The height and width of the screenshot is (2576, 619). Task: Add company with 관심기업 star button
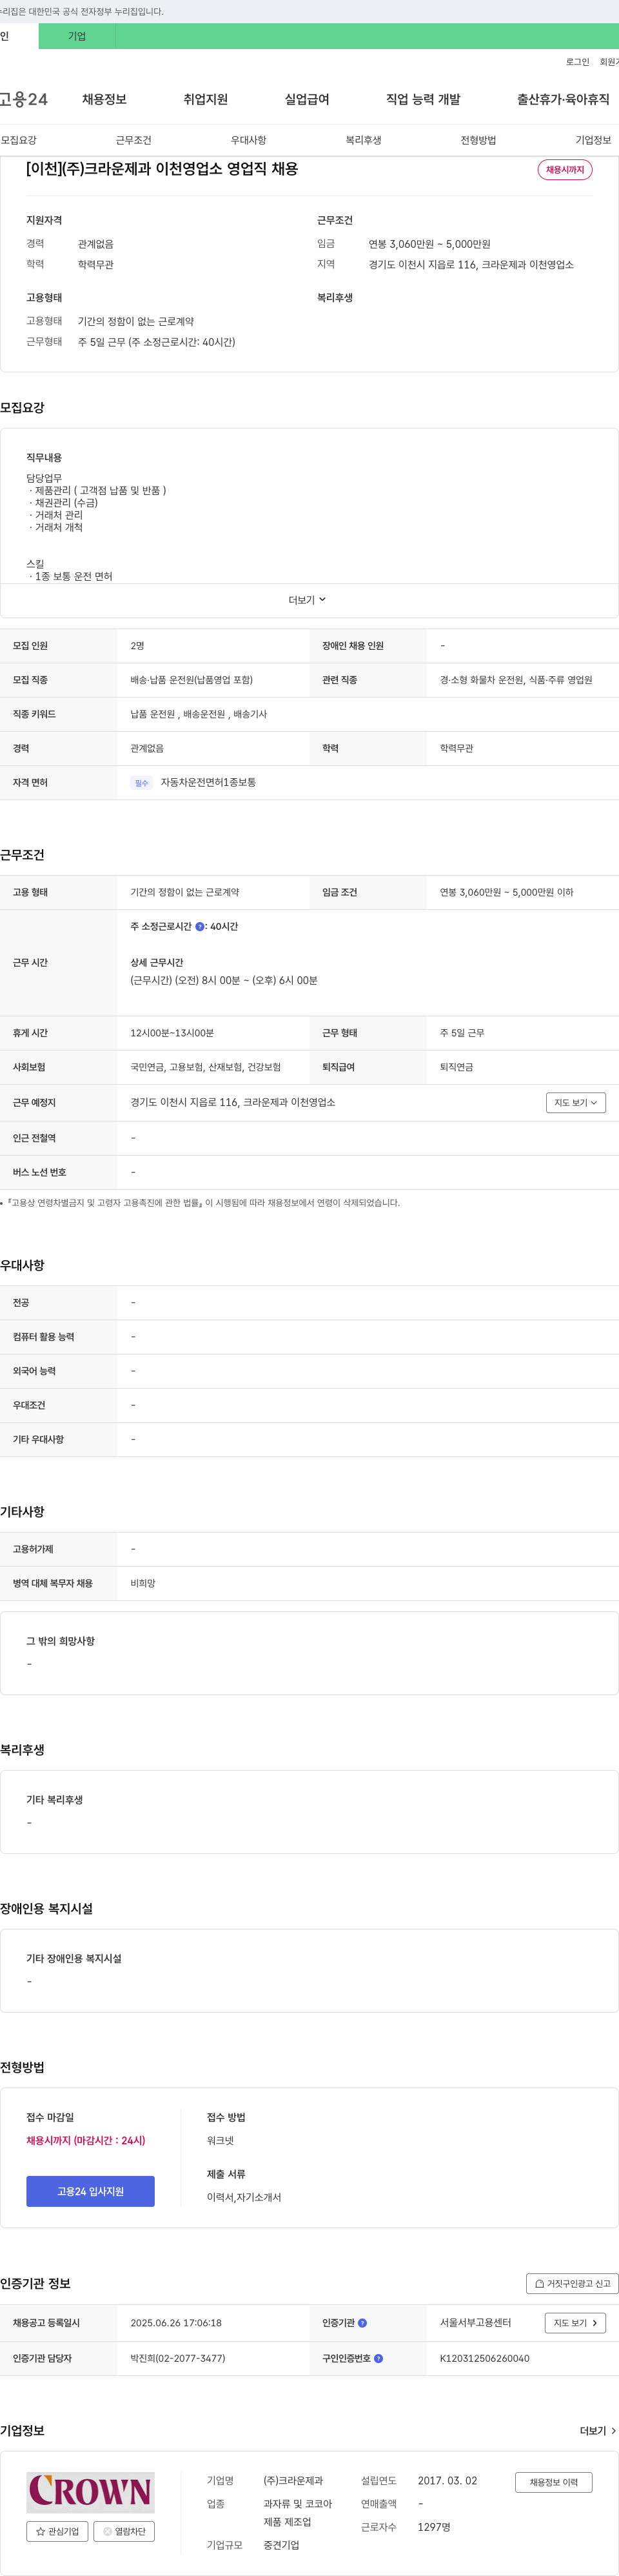[x=57, y=2531]
